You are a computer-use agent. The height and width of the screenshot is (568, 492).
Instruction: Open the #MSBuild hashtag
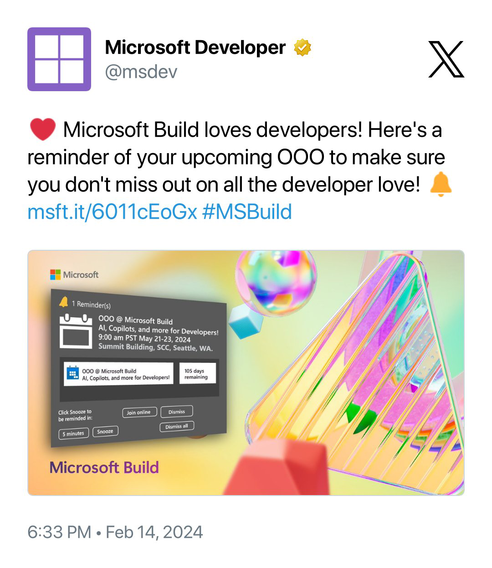point(246,212)
